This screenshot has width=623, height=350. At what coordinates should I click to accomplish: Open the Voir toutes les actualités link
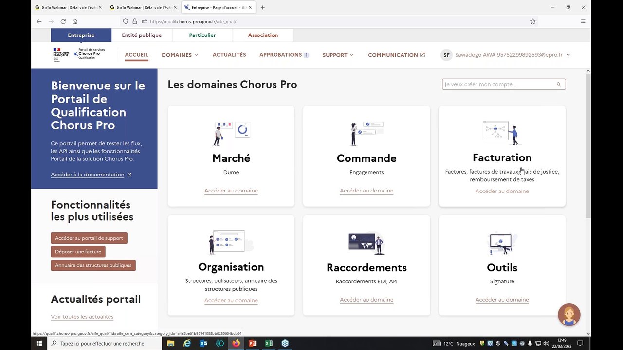click(x=82, y=317)
